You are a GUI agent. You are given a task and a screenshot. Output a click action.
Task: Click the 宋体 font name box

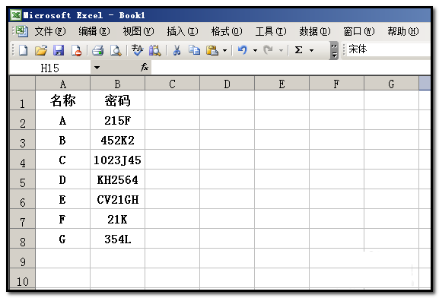pyautogui.click(x=389, y=49)
